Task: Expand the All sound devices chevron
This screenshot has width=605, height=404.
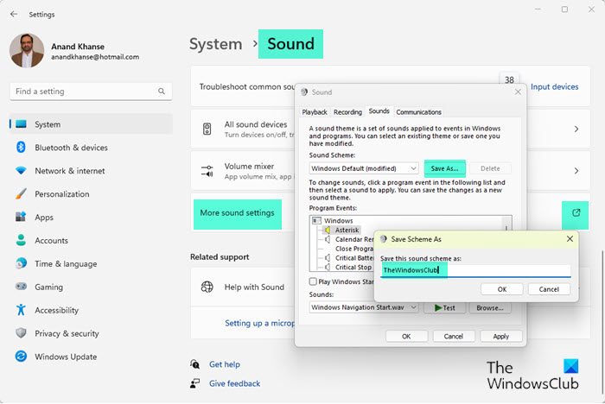Action: coord(576,129)
